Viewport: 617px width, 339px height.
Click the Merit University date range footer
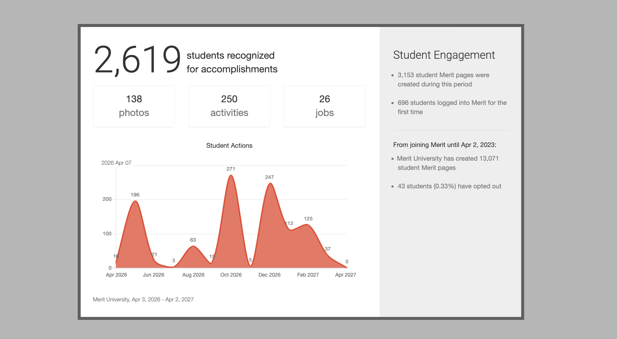click(x=143, y=299)
